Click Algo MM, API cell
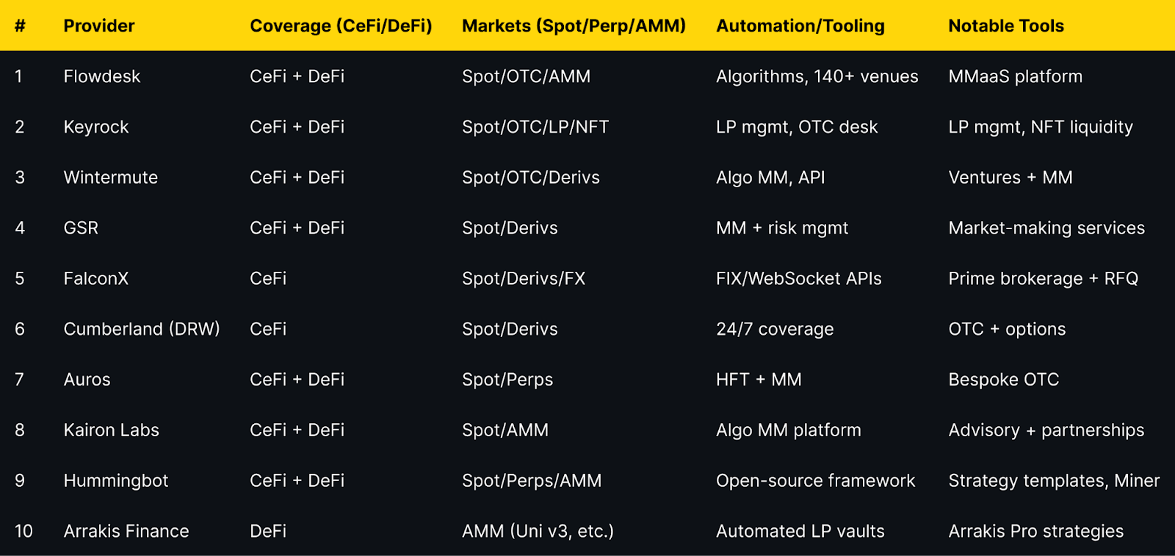The height and width of the screenshot is (556, 1175). (770, 178)
